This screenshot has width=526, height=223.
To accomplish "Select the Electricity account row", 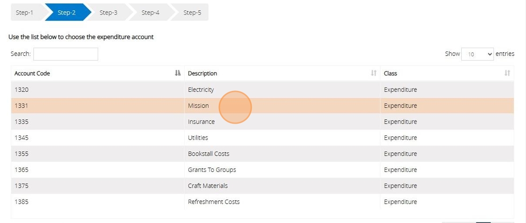I will [x=201, y=90].
